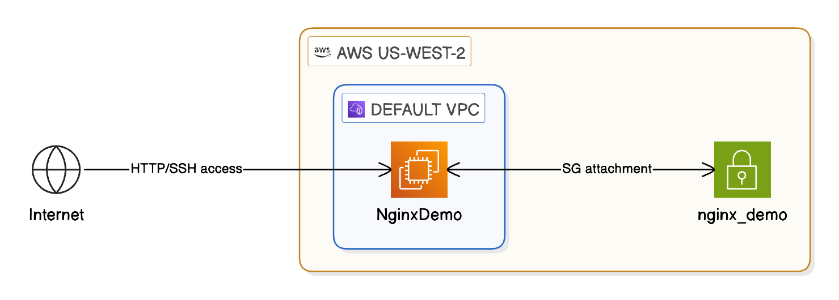The width and height of the screenshot is (839, 300).
Task: Select the nginx_demo security group lock icon
Action: click(x=743, y=170)
